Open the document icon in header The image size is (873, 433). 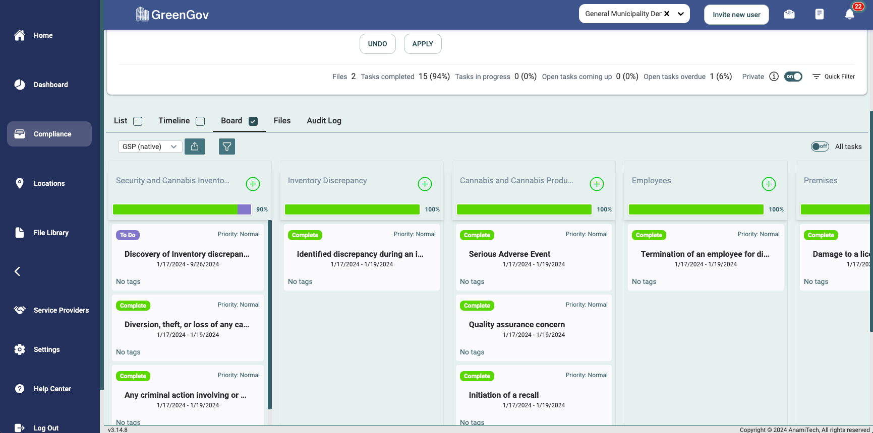click(x=820, y=15)
